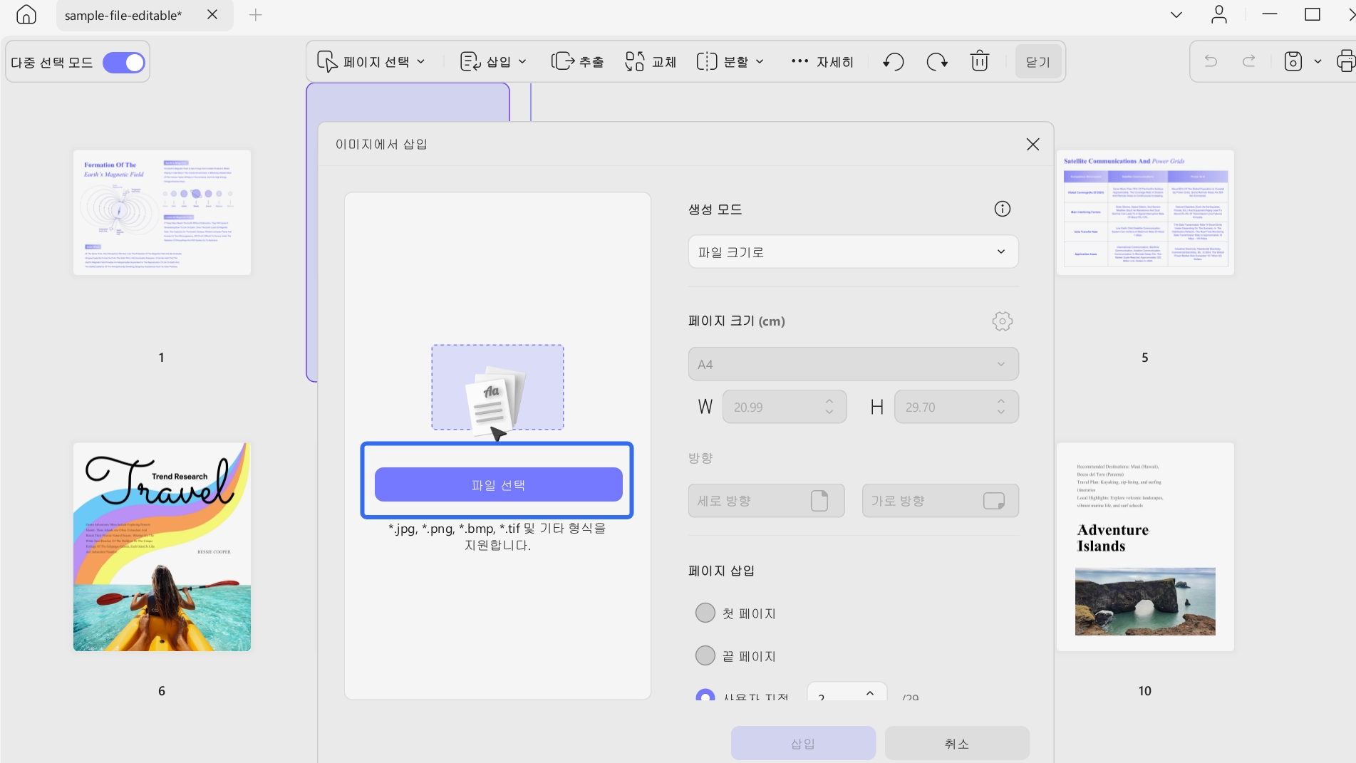Image resolution: width=1356 pixels, height=763 pixels.
Task: Select the 첫 페이지 radio button
Action: [705, 613]
